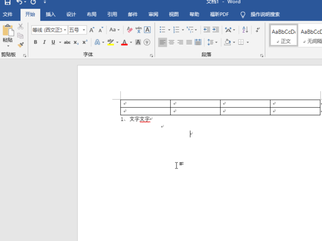Open numbering list dropdown arrow
322x241 pixels.
183,30
